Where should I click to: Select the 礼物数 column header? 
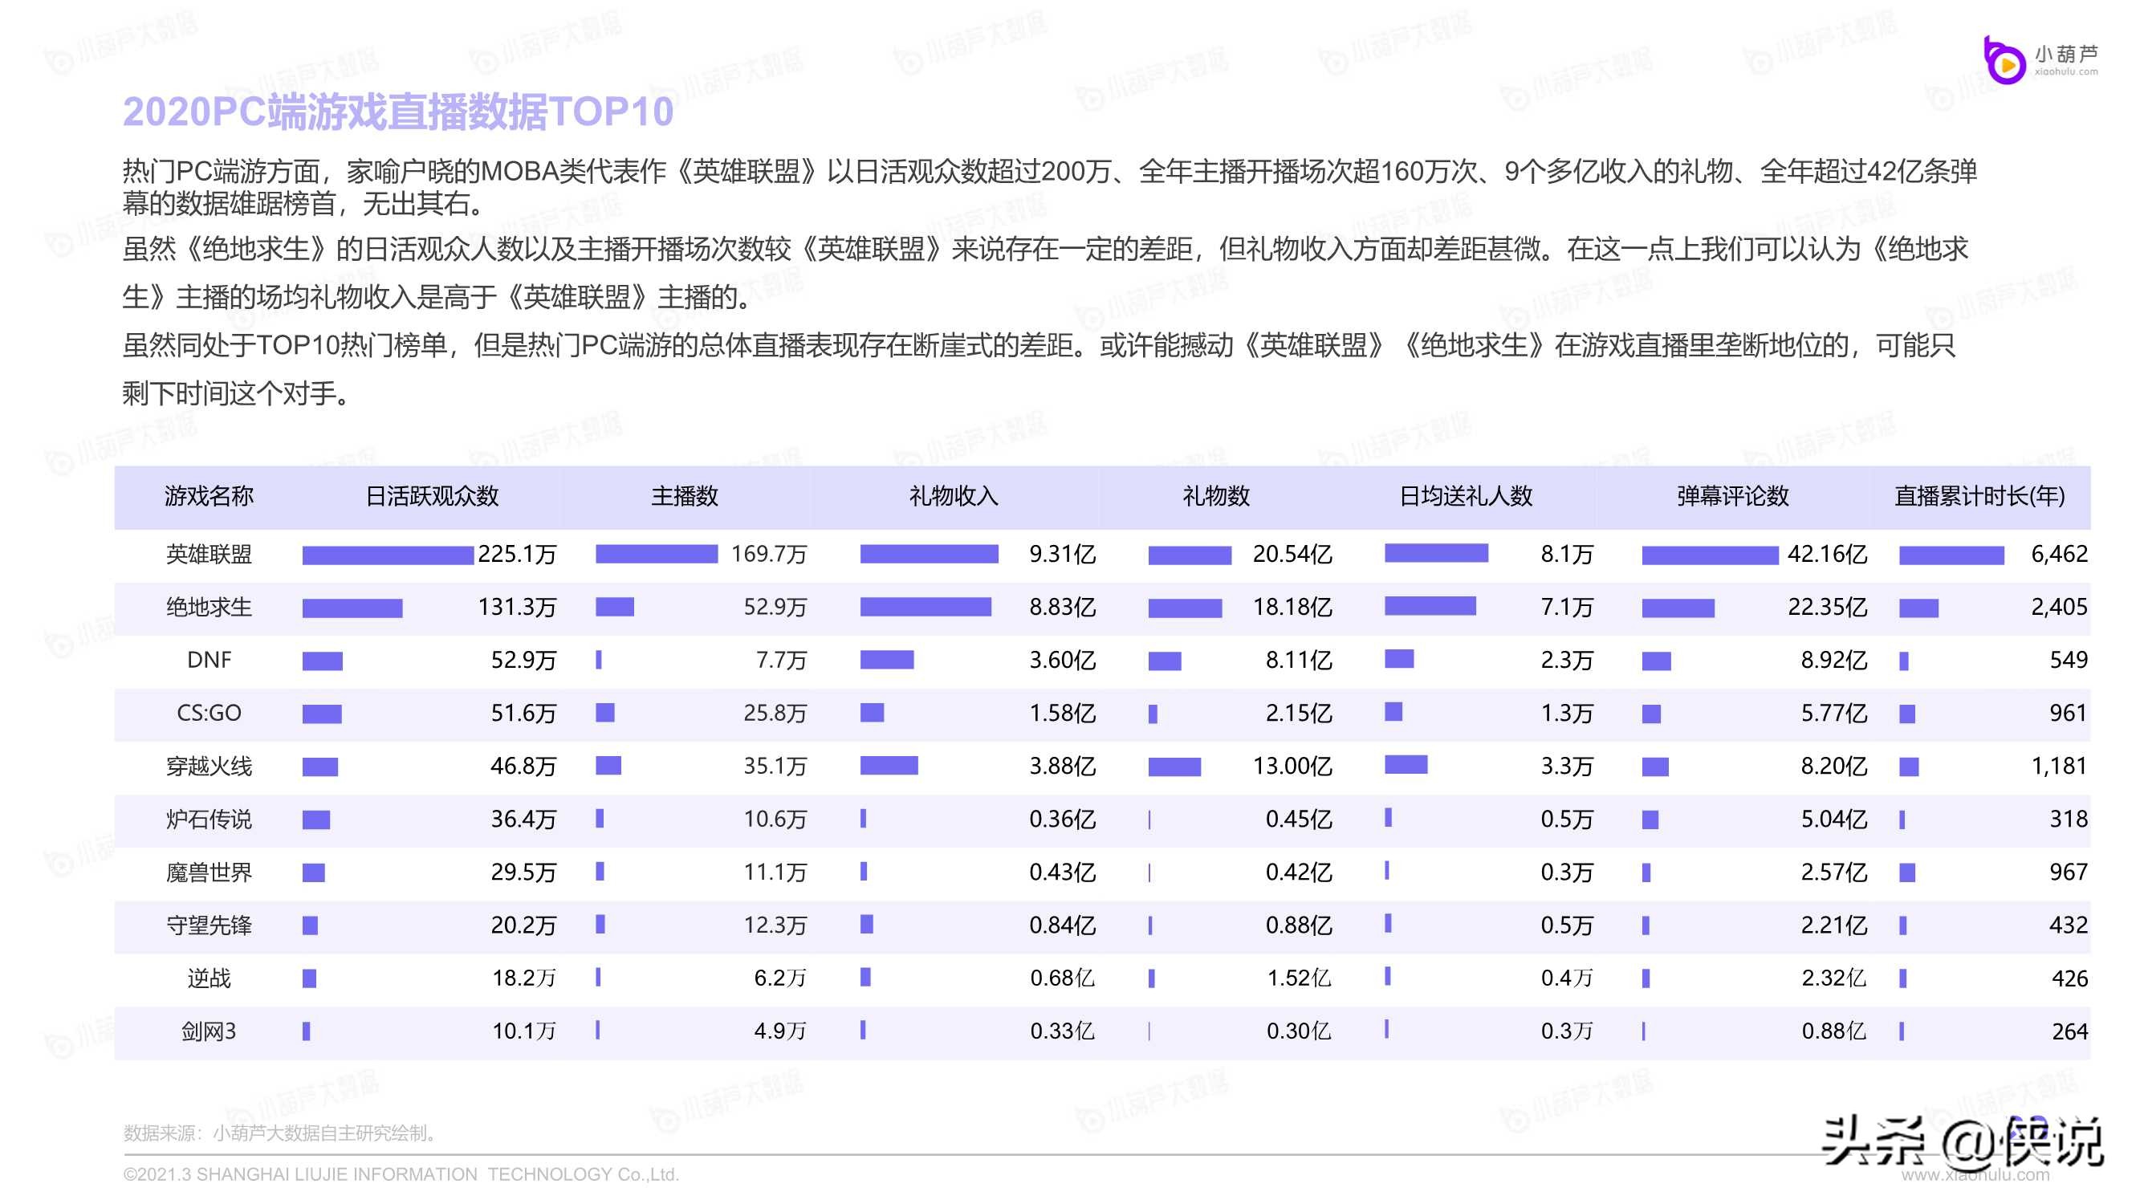click(x=1216, y=496)
